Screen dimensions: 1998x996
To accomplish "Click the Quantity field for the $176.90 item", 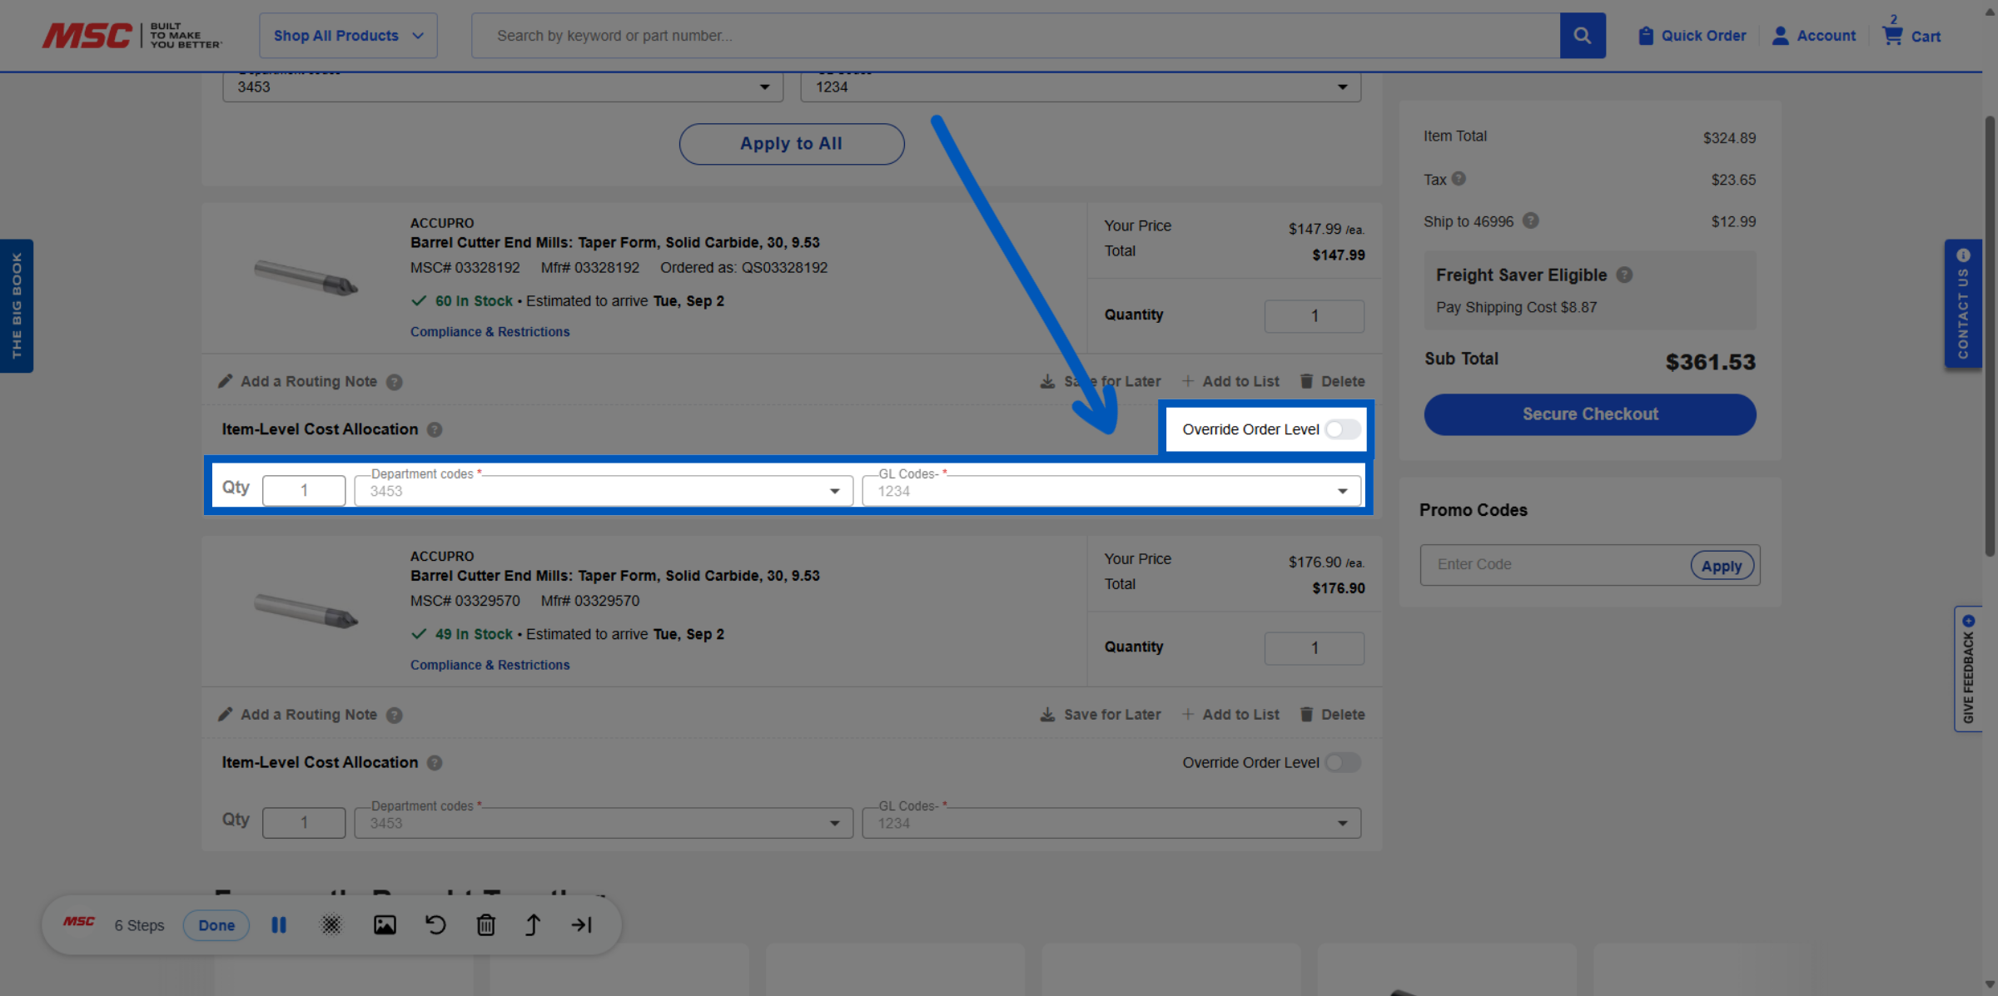I will point(1315,648).
